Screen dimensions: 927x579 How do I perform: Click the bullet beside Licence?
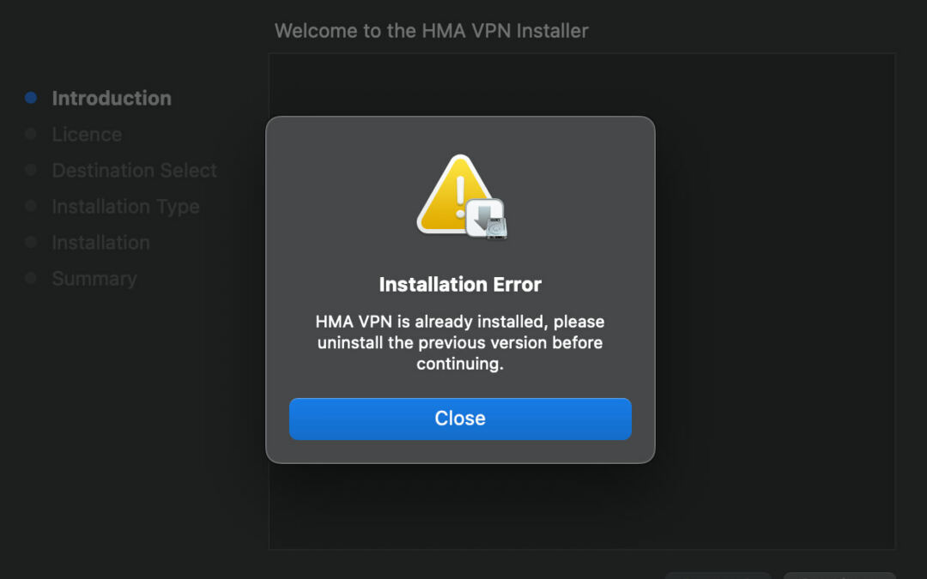coord(31,135)
